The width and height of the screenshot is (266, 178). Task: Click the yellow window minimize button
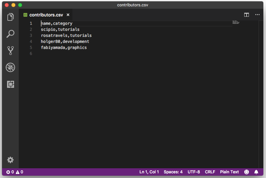(13, 5)
